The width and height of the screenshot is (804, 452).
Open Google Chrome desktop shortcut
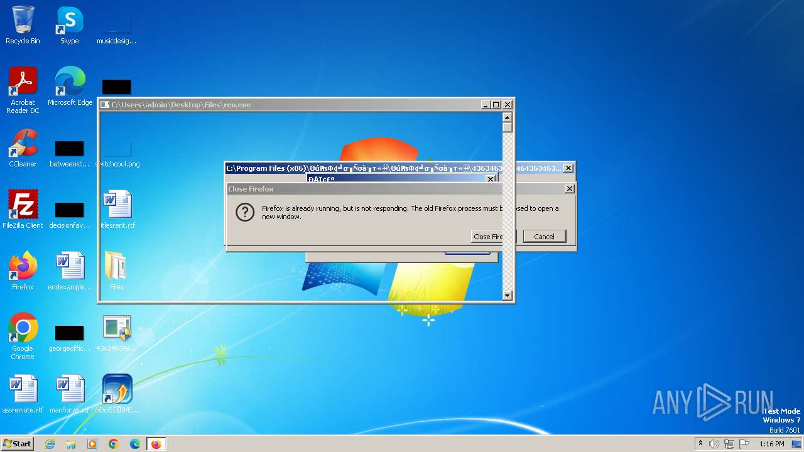23,336
